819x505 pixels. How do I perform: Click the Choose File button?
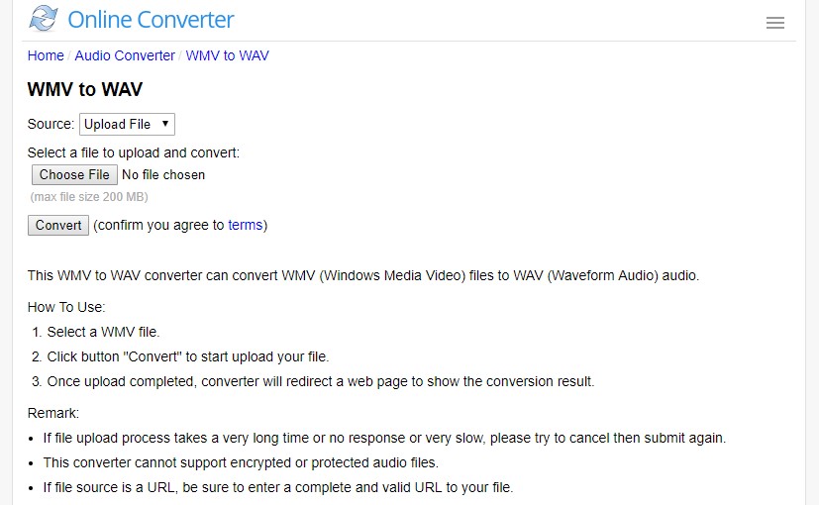(74, 175)
